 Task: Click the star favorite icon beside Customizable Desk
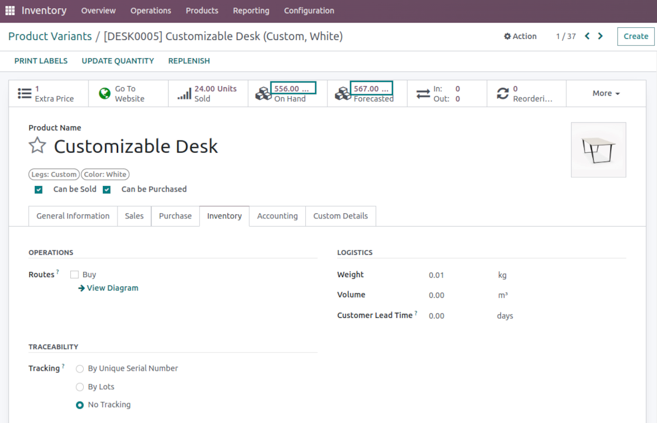tap(37, 145)
